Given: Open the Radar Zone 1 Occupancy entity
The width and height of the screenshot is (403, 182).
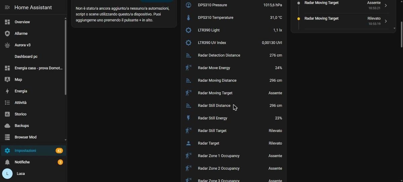Looking at the screenshot, I should pos(234,156).
